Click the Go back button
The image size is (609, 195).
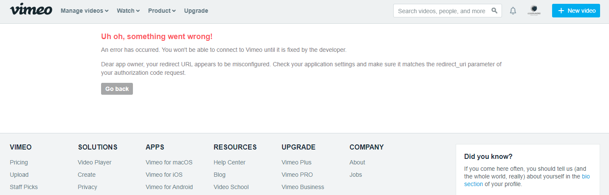(x=117, y=89)
